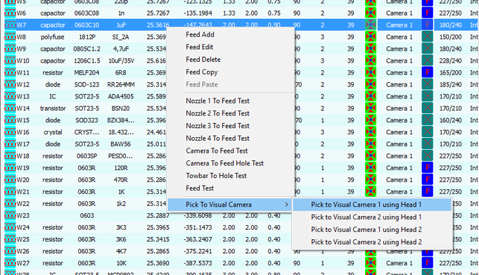Click the red-green vision icon in row W12

371,84
